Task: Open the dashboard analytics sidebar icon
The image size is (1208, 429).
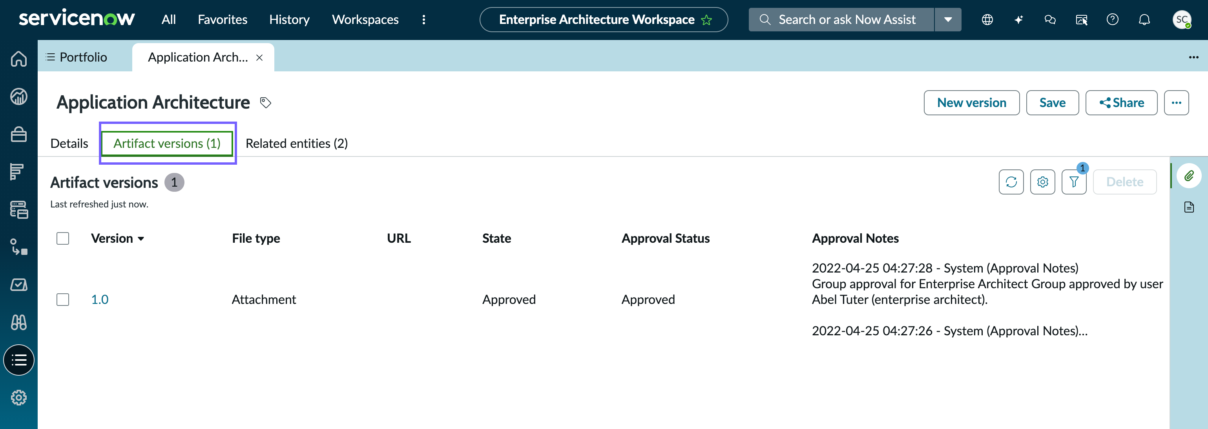Action: tap(19, 96)
